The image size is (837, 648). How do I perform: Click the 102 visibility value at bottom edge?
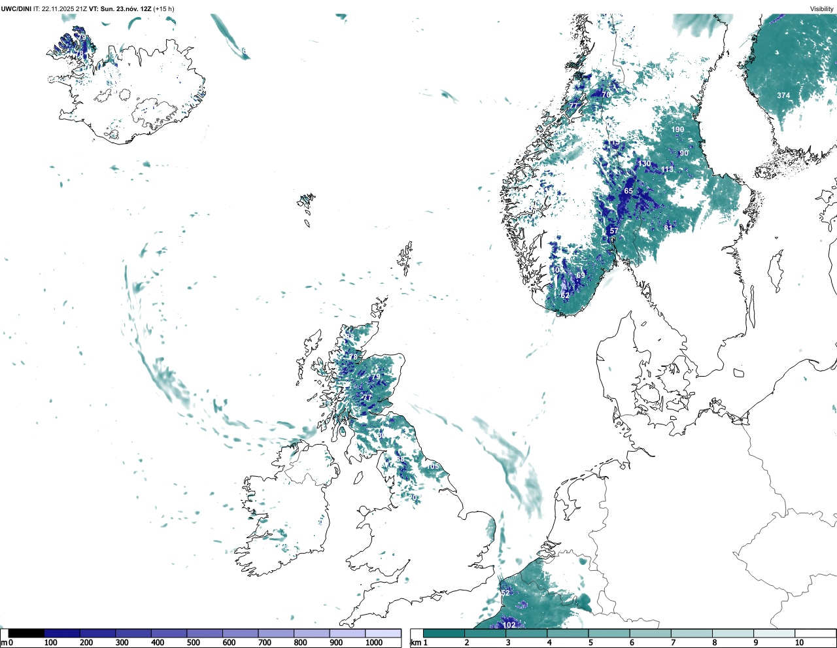click(509, 625)
